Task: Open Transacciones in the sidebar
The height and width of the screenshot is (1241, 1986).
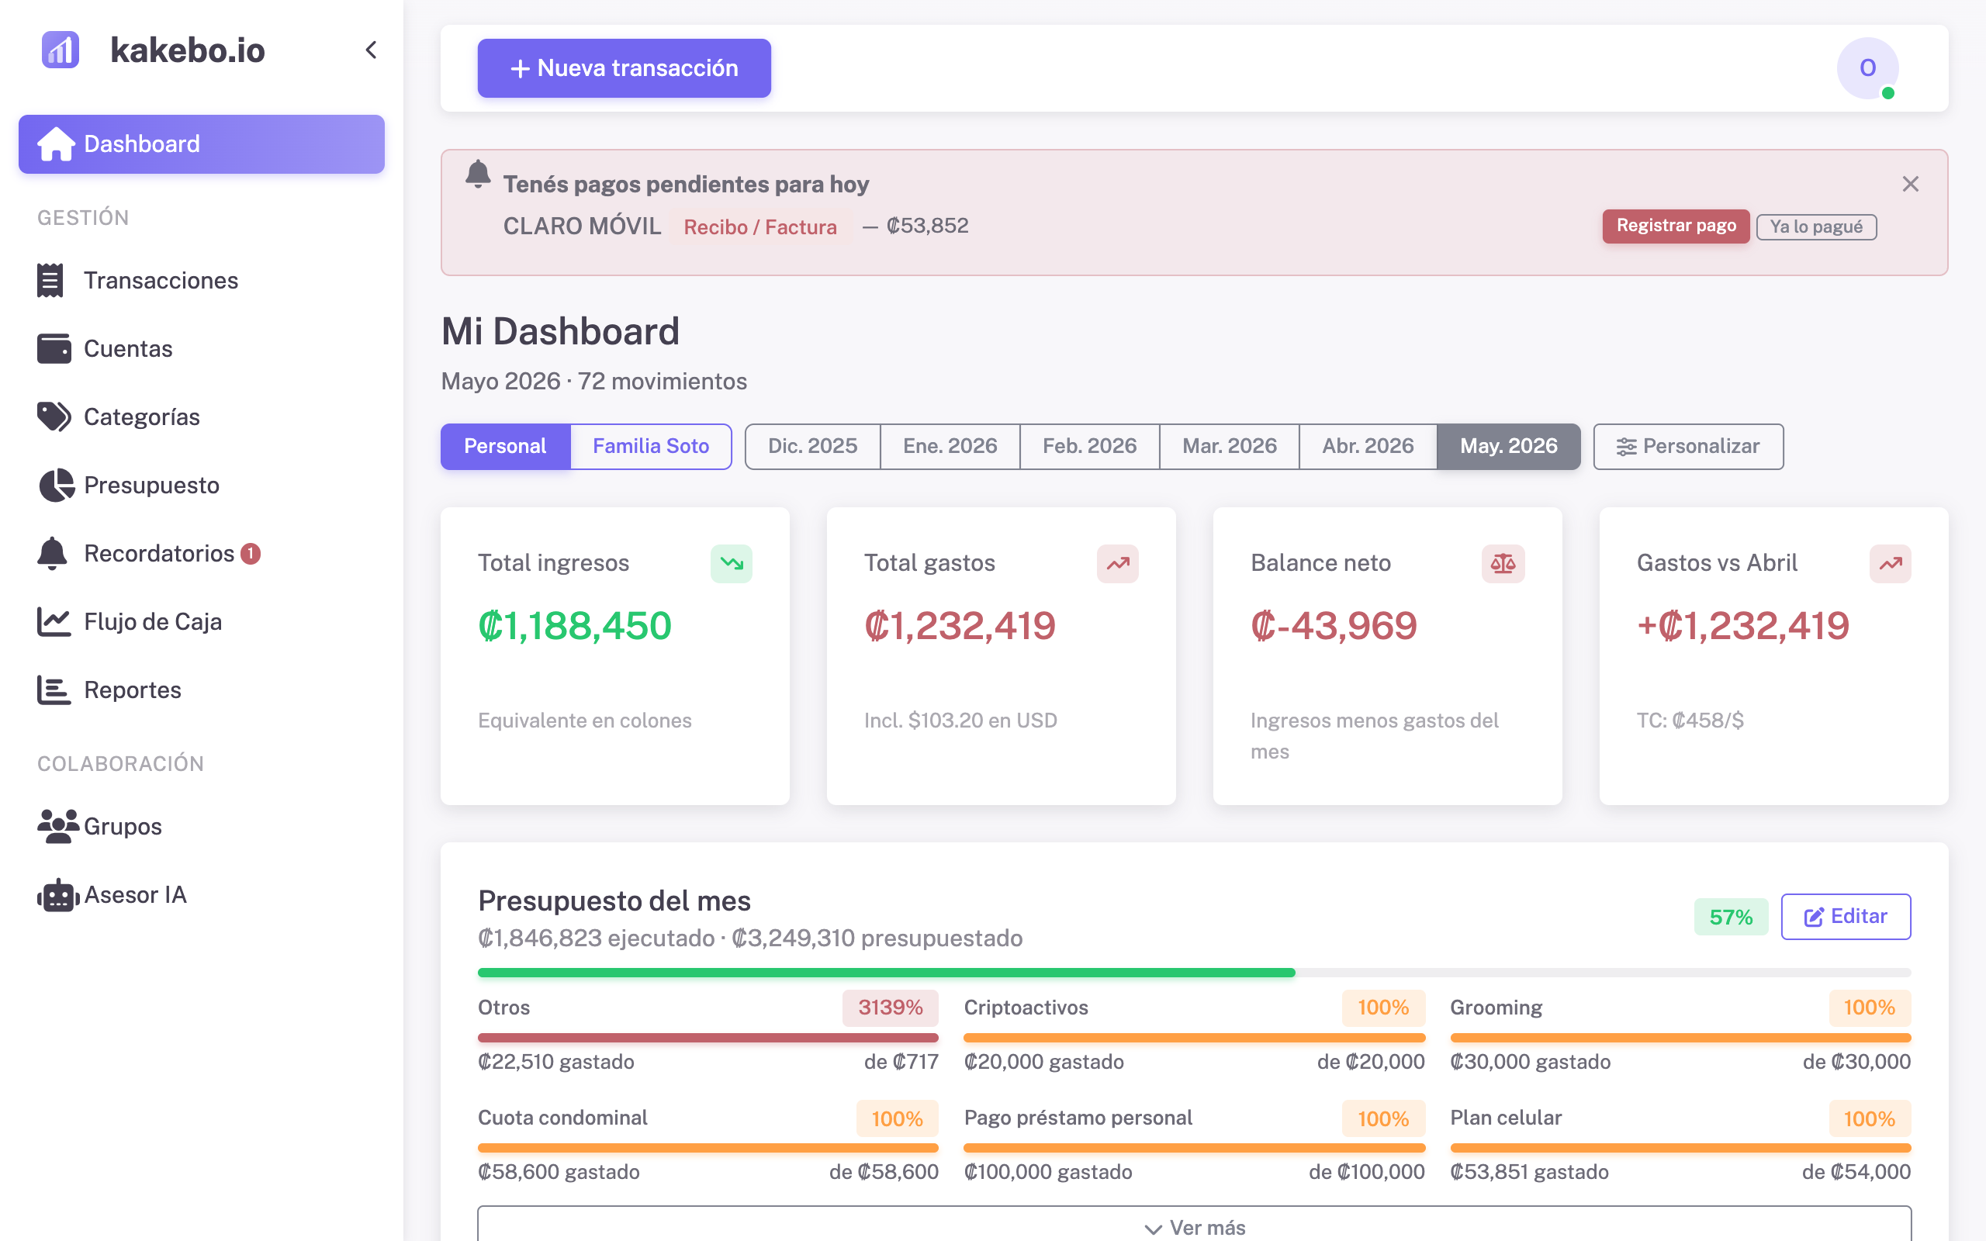Action: [x=202, y=280]
